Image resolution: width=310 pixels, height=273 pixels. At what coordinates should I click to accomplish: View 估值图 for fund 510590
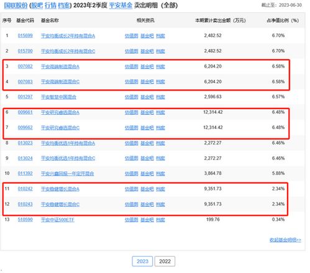click(132, 220)
